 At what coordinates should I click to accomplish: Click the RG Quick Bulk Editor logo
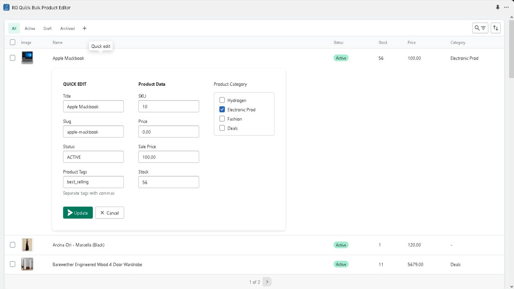pos(6,7)
